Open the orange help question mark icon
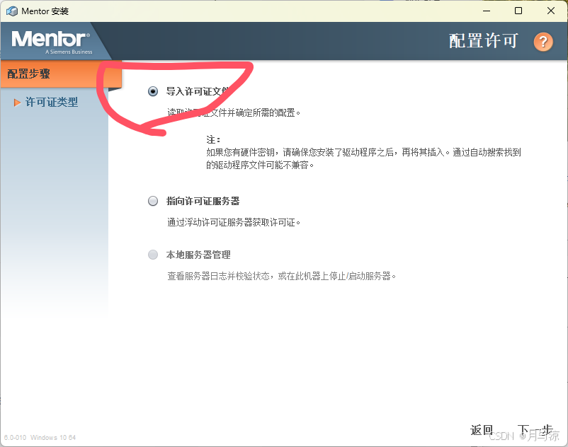Viewport: 568px width, 447px height. click(543, 42)
